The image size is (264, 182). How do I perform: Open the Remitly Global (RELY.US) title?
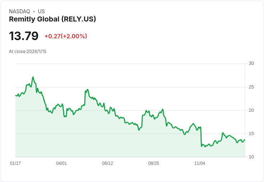tap(52, 19)
